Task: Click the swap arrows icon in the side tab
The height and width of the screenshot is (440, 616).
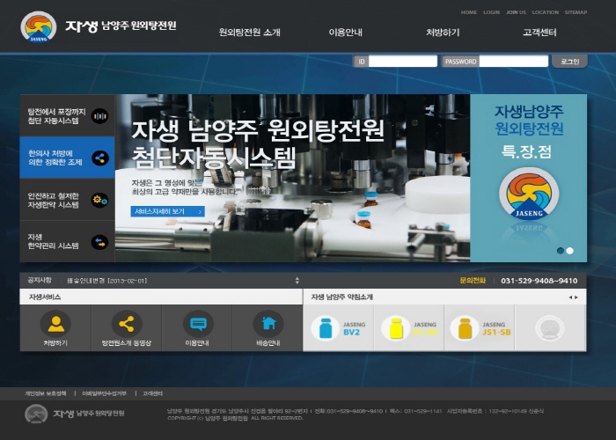Action: click(x=99, y=242)
